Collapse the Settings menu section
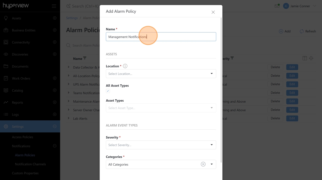 point(55,126)
